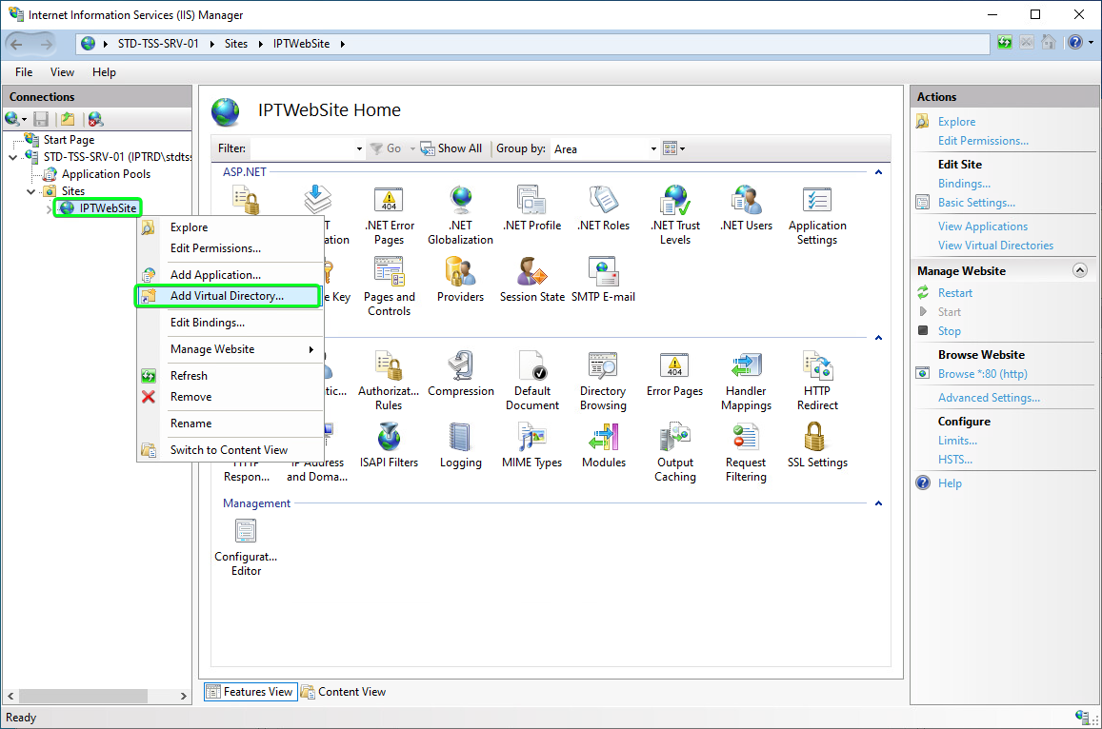Open the Session State feature
Viewport: 1102px width, 729px height.
click(532, 280)
